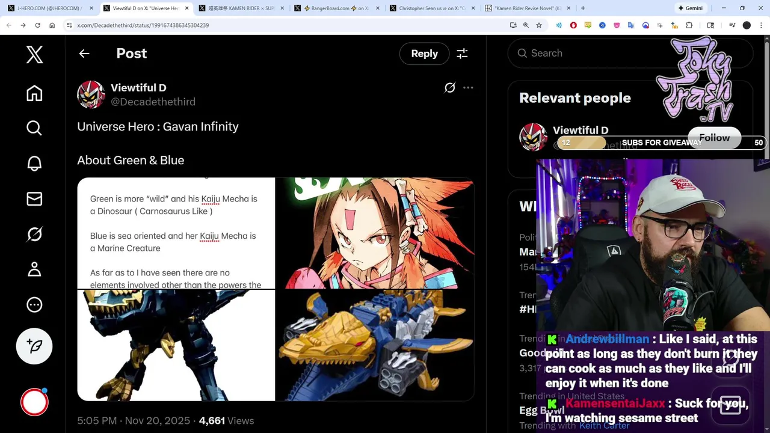Viewport: 770px width, 433px height.
Task: Open the media controls icon
Action: pos(732,25)
